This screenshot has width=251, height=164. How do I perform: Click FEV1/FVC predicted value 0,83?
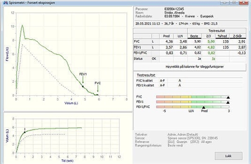coord(169,53)
